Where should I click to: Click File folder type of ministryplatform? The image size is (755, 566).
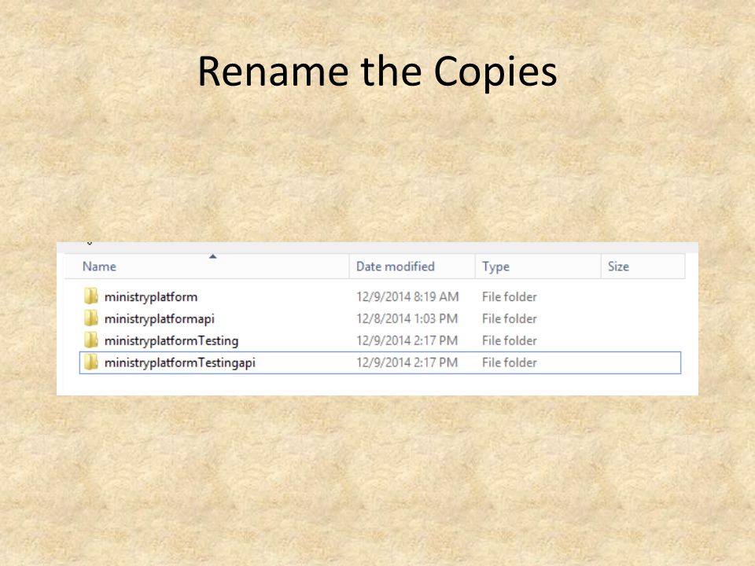510,296
